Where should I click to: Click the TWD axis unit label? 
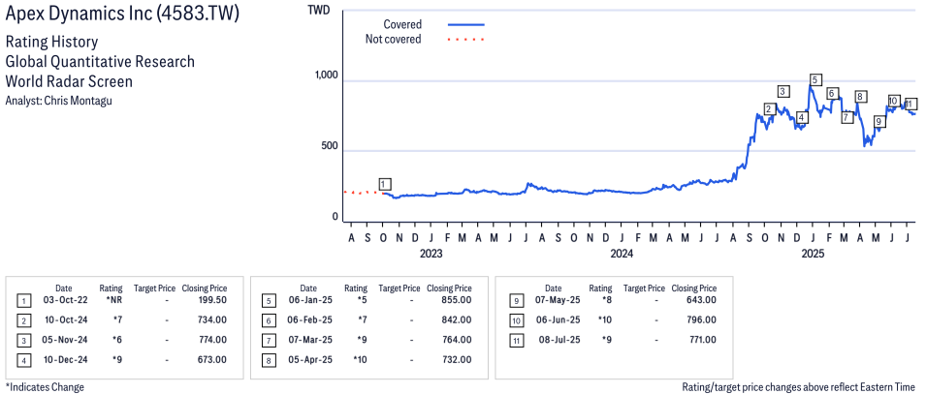(x=318, y=10)
